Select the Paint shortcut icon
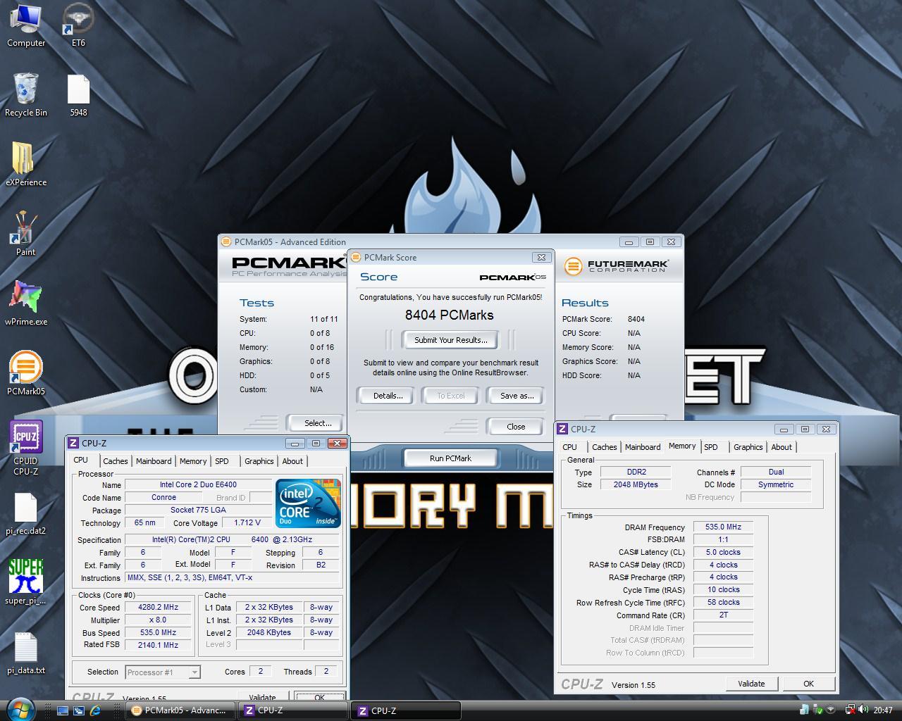Screen dimensions: 902x721 25,234
